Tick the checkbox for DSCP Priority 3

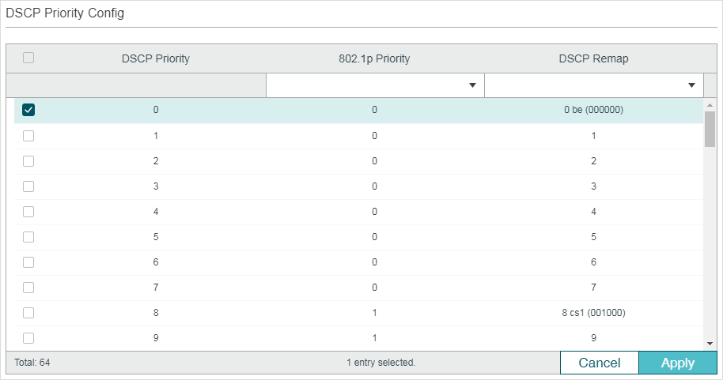(x=28, y=186)
